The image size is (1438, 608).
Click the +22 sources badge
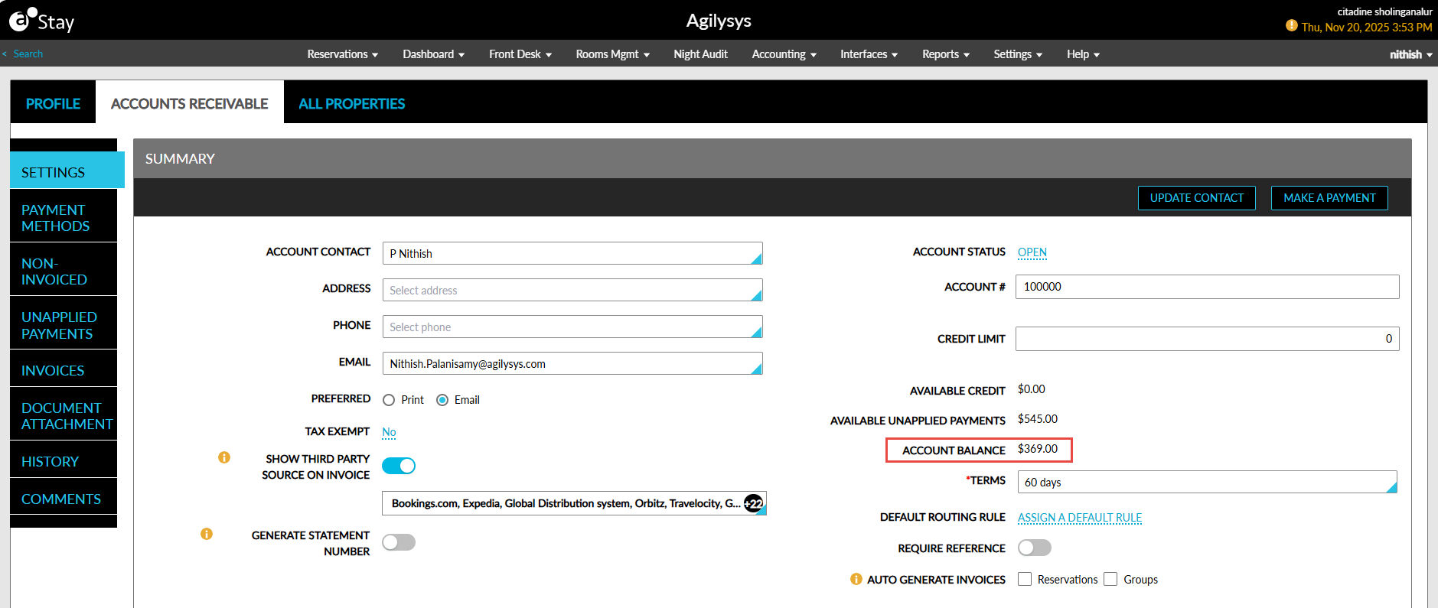[x=754, y=503]
